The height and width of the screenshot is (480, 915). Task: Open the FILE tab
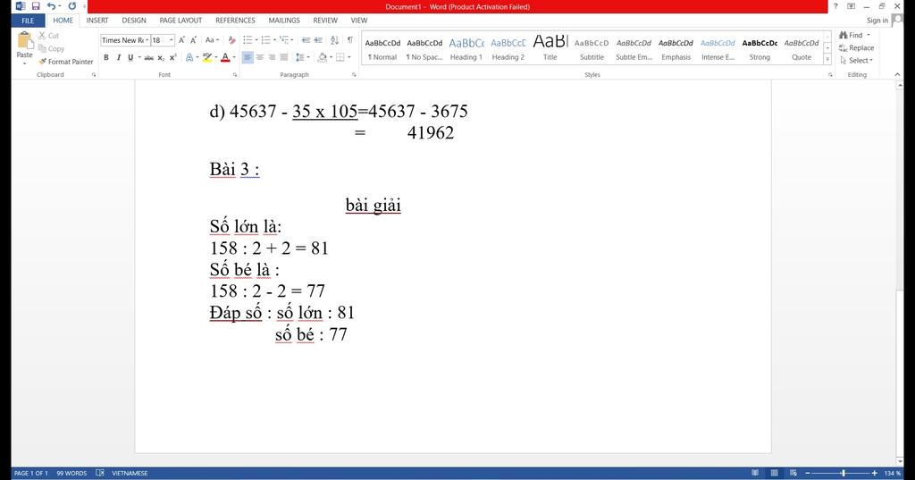pyautogui.click(x=28, y=21)
